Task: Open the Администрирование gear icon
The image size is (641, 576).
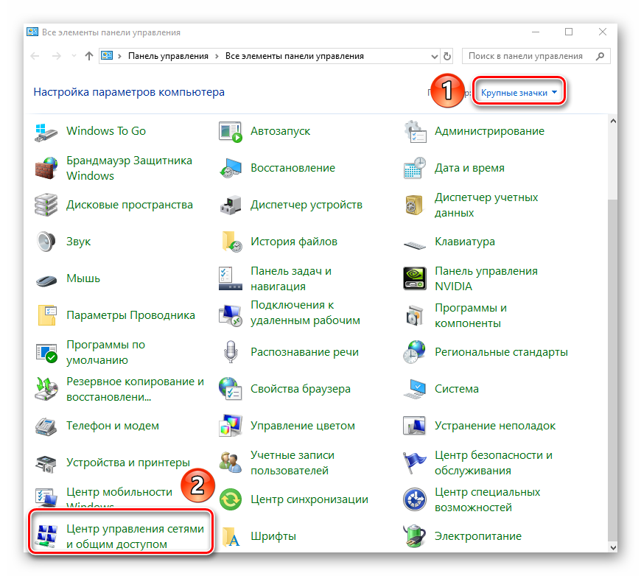Action: (x=415, y=132)
